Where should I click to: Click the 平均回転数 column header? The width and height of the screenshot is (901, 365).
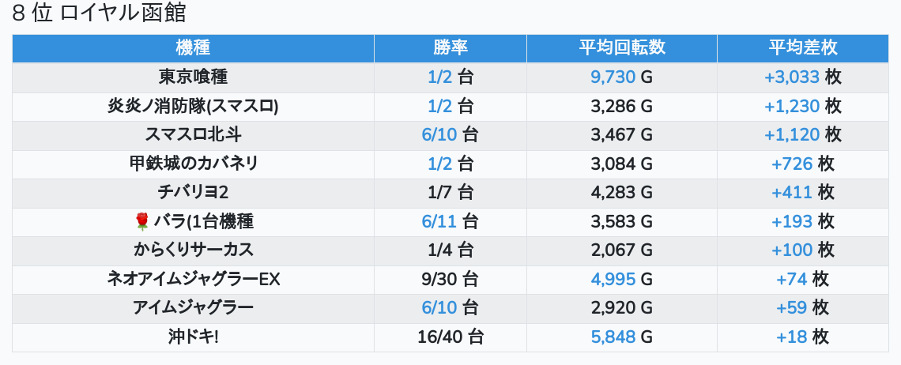[x=622, y=48]
